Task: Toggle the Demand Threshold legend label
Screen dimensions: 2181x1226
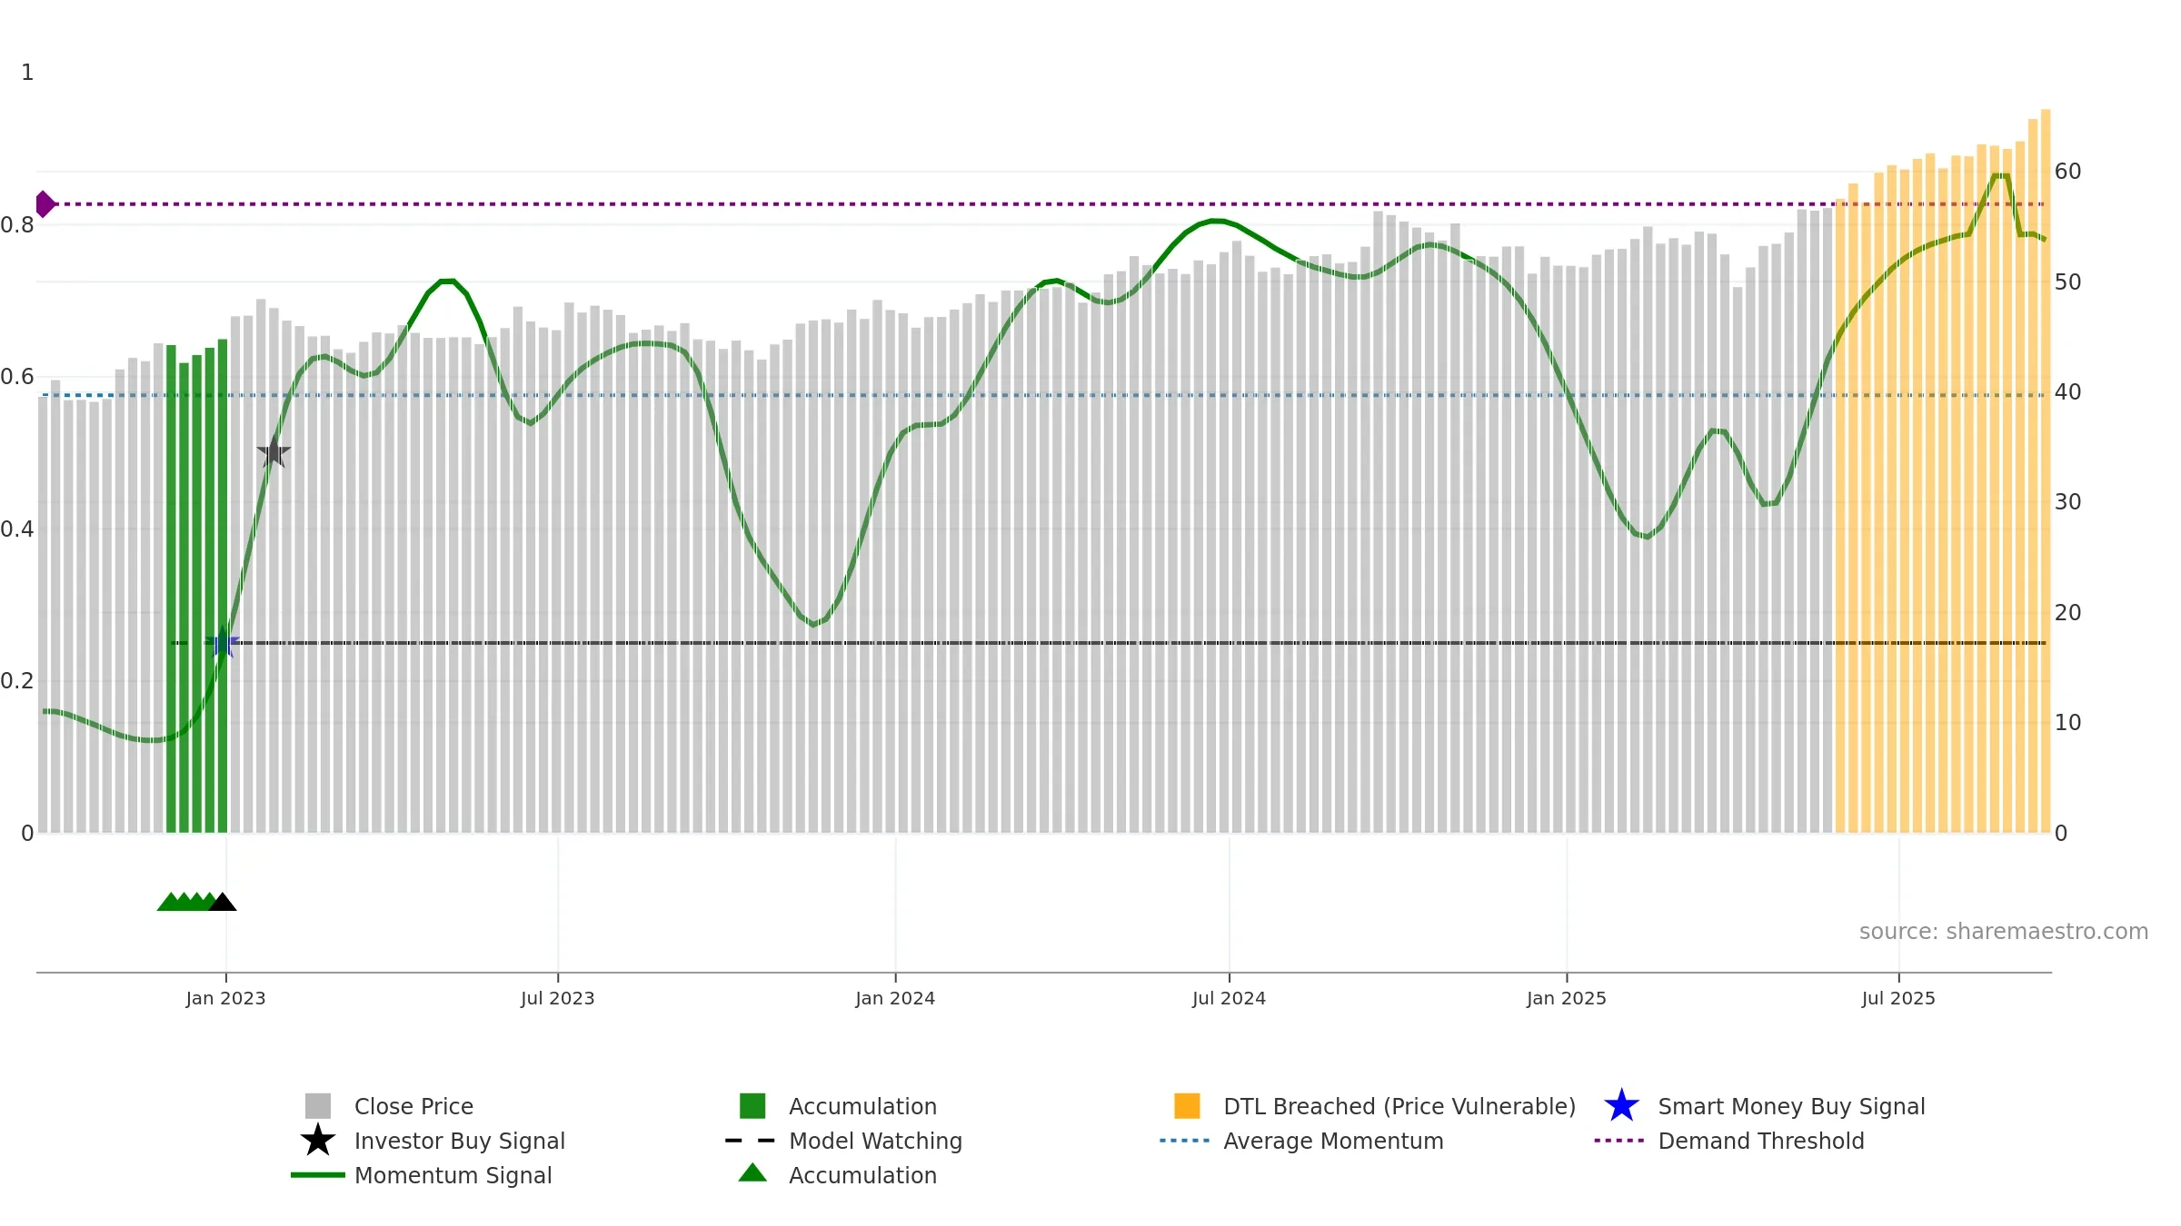Action: click(x=1761, y=1141)
